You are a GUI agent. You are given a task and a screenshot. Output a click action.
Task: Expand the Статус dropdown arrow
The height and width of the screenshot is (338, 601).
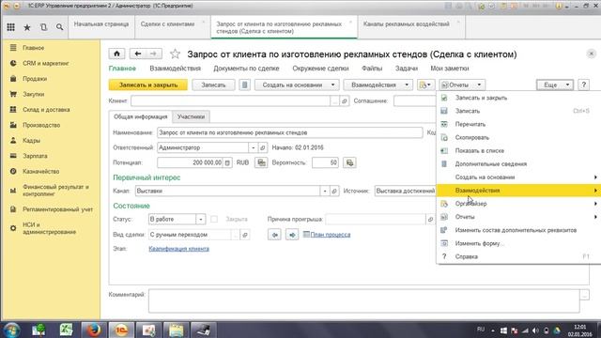(x=200, y=219)
